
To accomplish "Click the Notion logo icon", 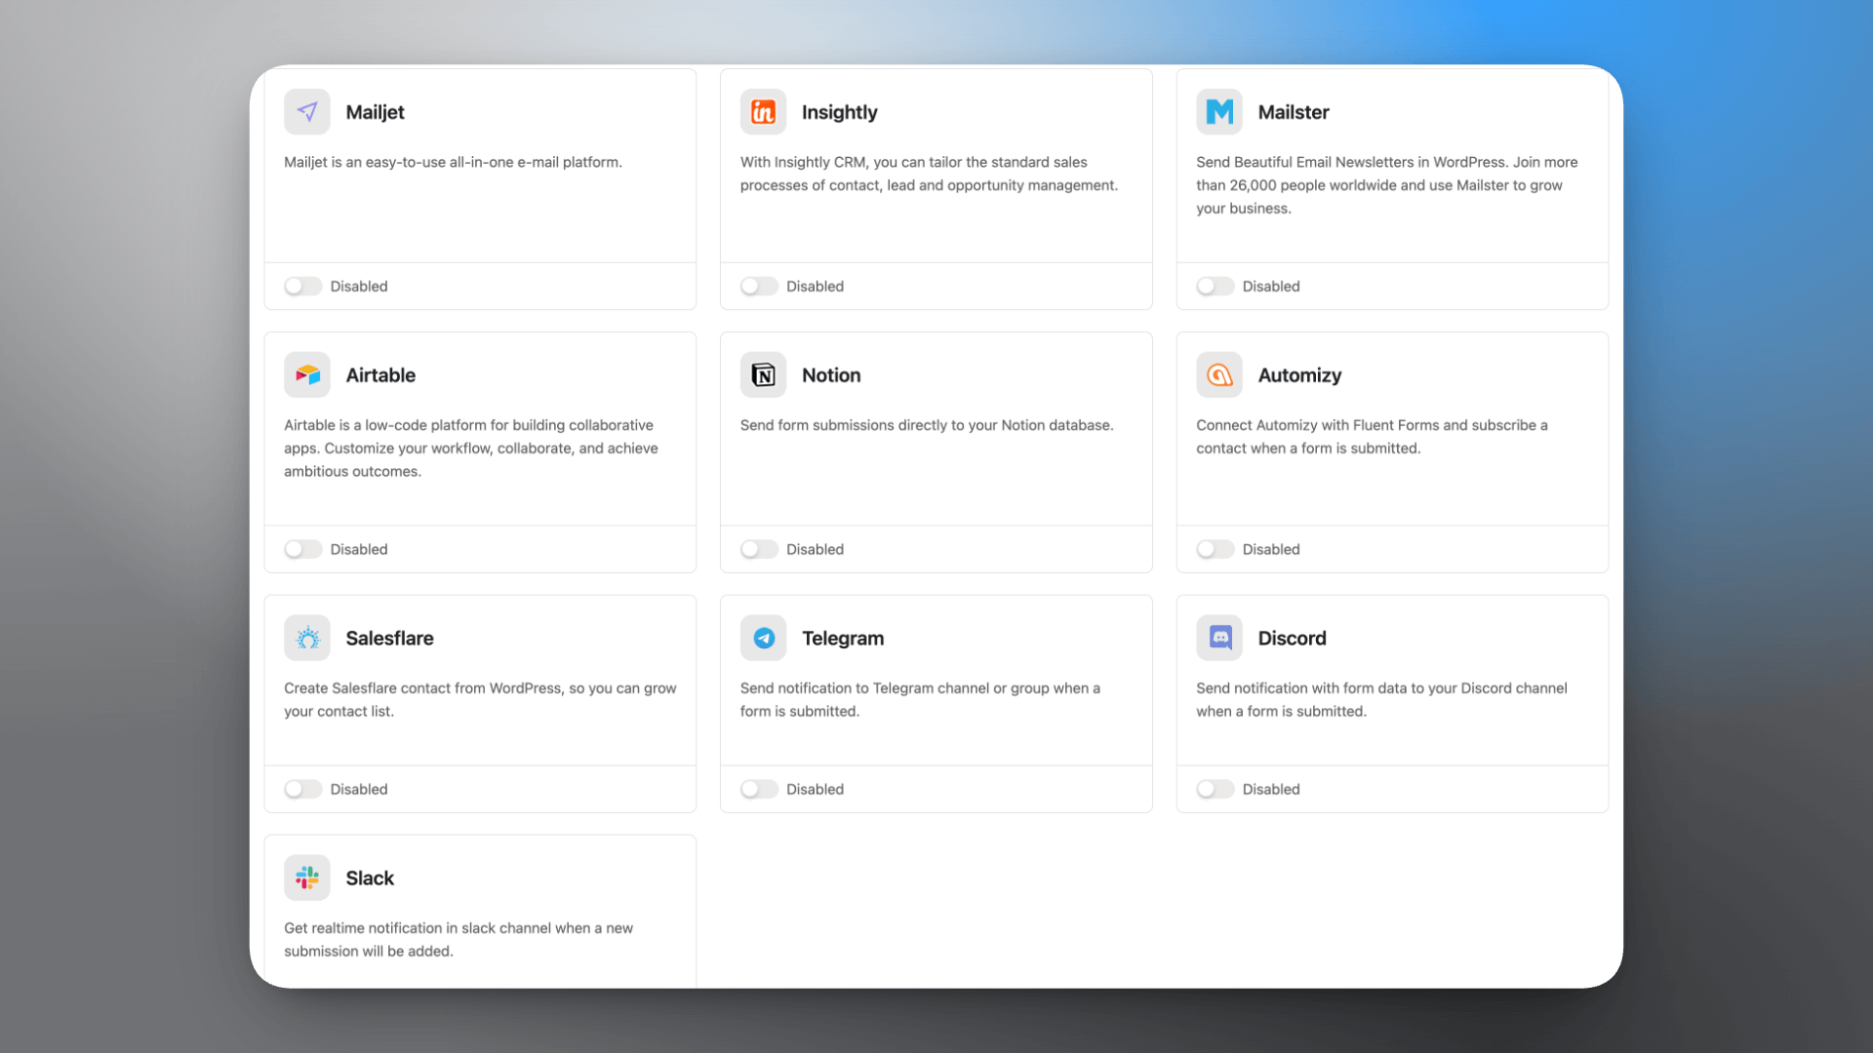I will click(763, 375).
